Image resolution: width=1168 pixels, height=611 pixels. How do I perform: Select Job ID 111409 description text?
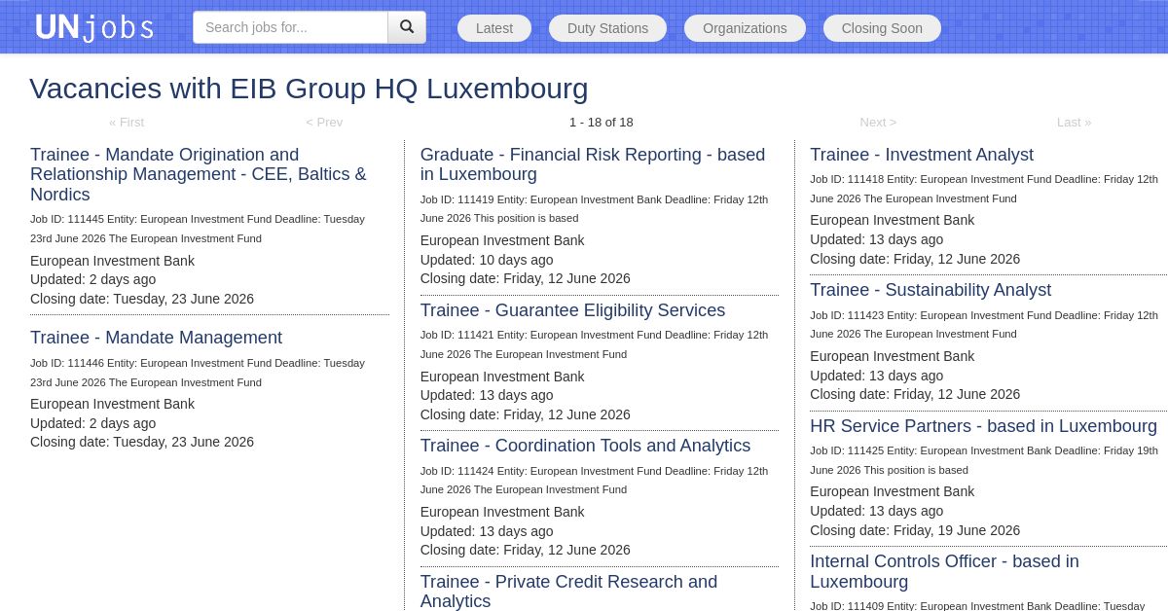point(977,605)
